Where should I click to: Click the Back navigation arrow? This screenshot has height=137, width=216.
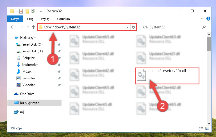coord(13,27)
